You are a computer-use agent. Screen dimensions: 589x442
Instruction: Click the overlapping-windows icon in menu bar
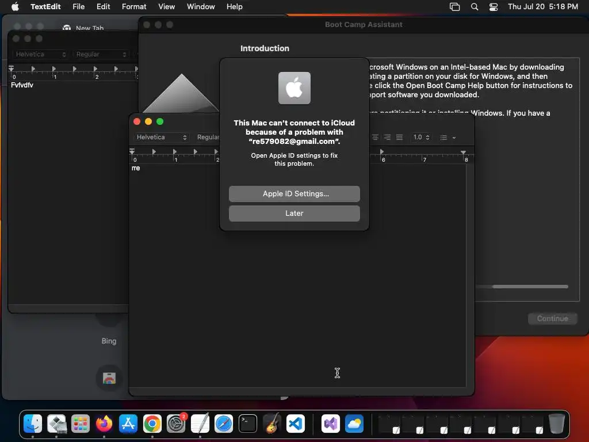pyautogui.click(x=454, y=6)
